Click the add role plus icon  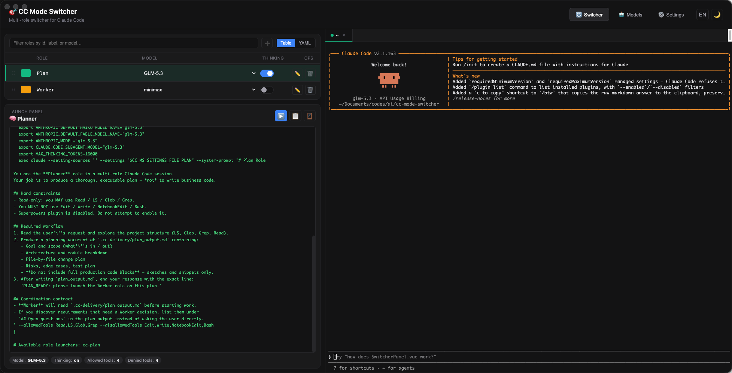pyautogui.click(x=267, y=43)
